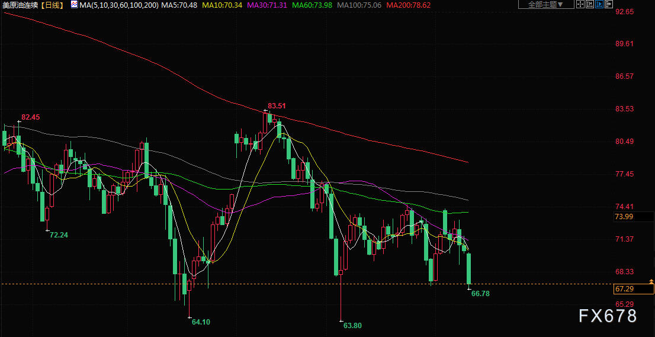Click the 【日线】 period label
Image resolution: width=655 pixels, height=337 pixels.
[53, 5]
